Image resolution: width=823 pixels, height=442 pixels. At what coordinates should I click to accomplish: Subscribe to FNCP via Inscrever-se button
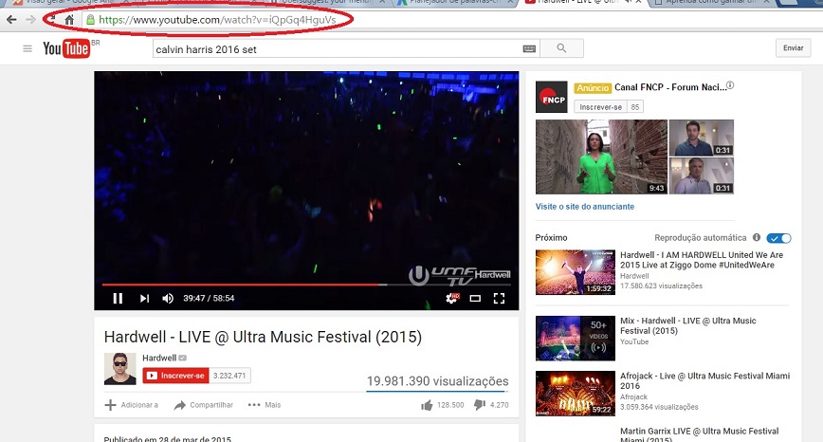[600, 106]
